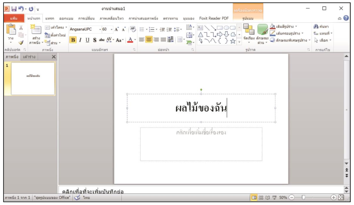
Task: Click the fit slide to window icon
Action: pos(341,198)
